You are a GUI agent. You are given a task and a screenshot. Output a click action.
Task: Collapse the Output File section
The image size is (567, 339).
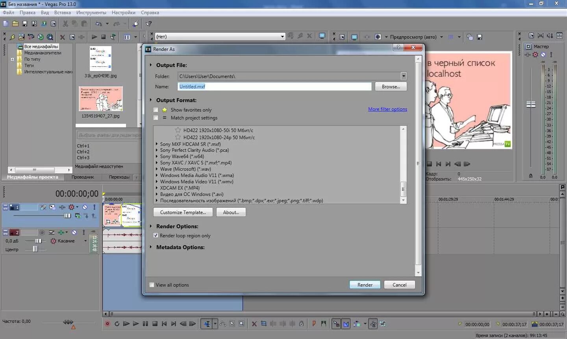click(x=150, y=65)
